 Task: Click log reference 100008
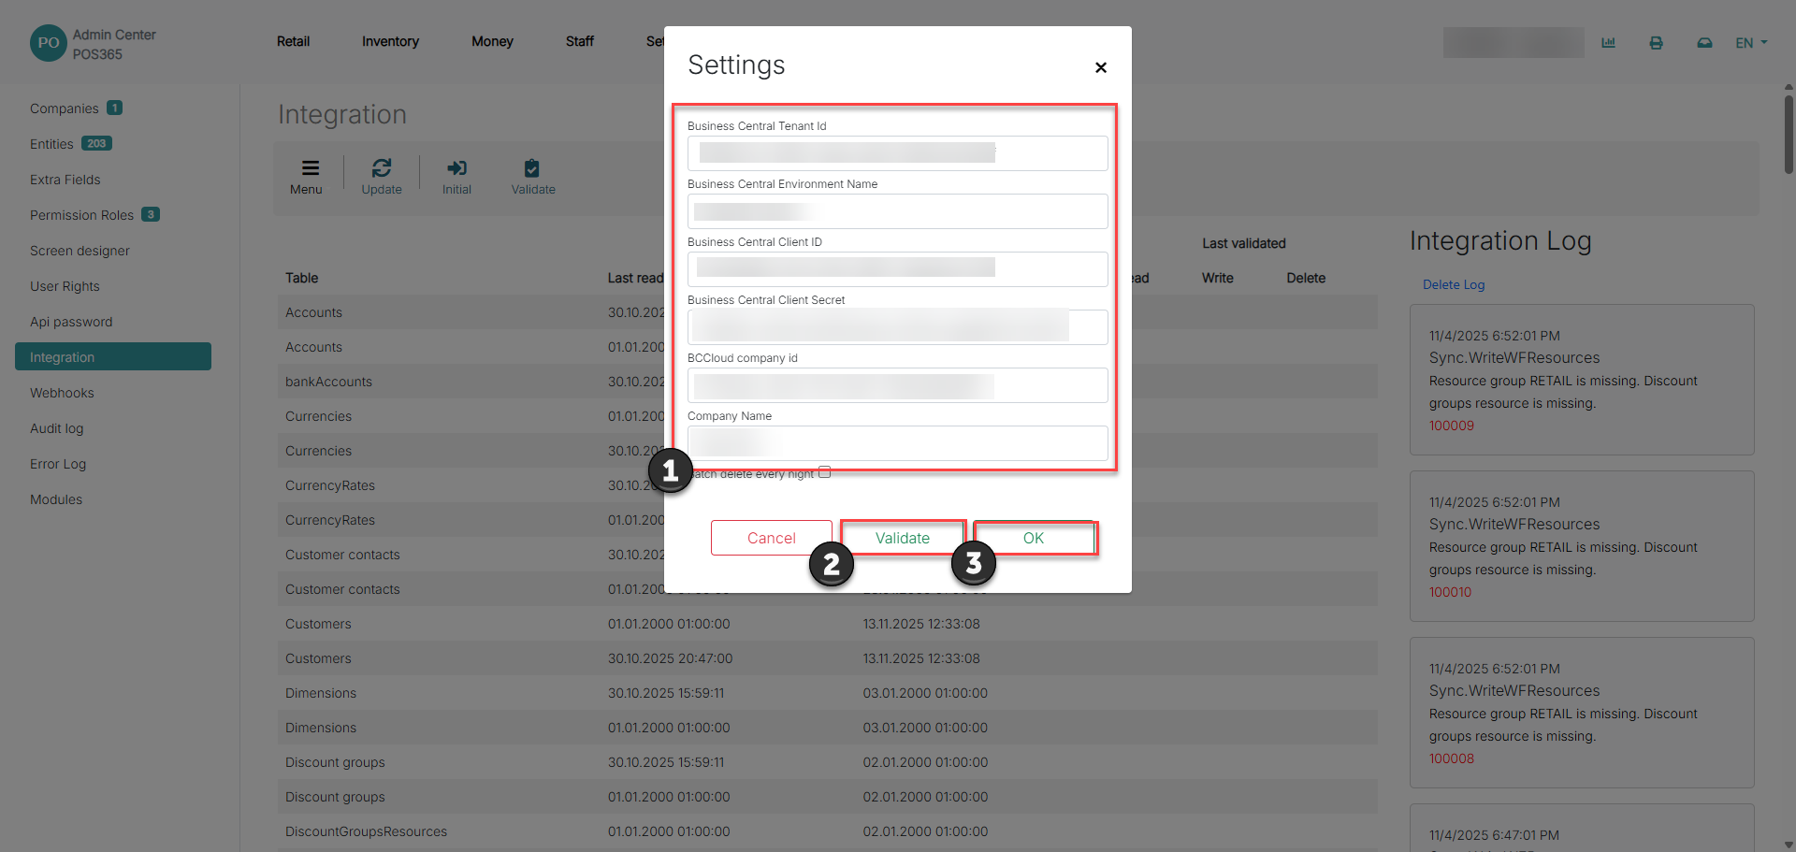tap(1451, 758)
